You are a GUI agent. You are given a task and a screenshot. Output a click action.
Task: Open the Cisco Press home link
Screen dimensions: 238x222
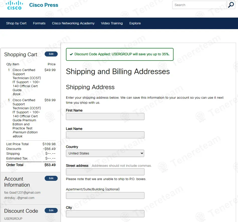(x=44, y=5)
